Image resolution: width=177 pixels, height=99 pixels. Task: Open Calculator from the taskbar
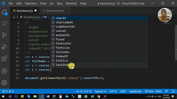click(x=60, y=97)
